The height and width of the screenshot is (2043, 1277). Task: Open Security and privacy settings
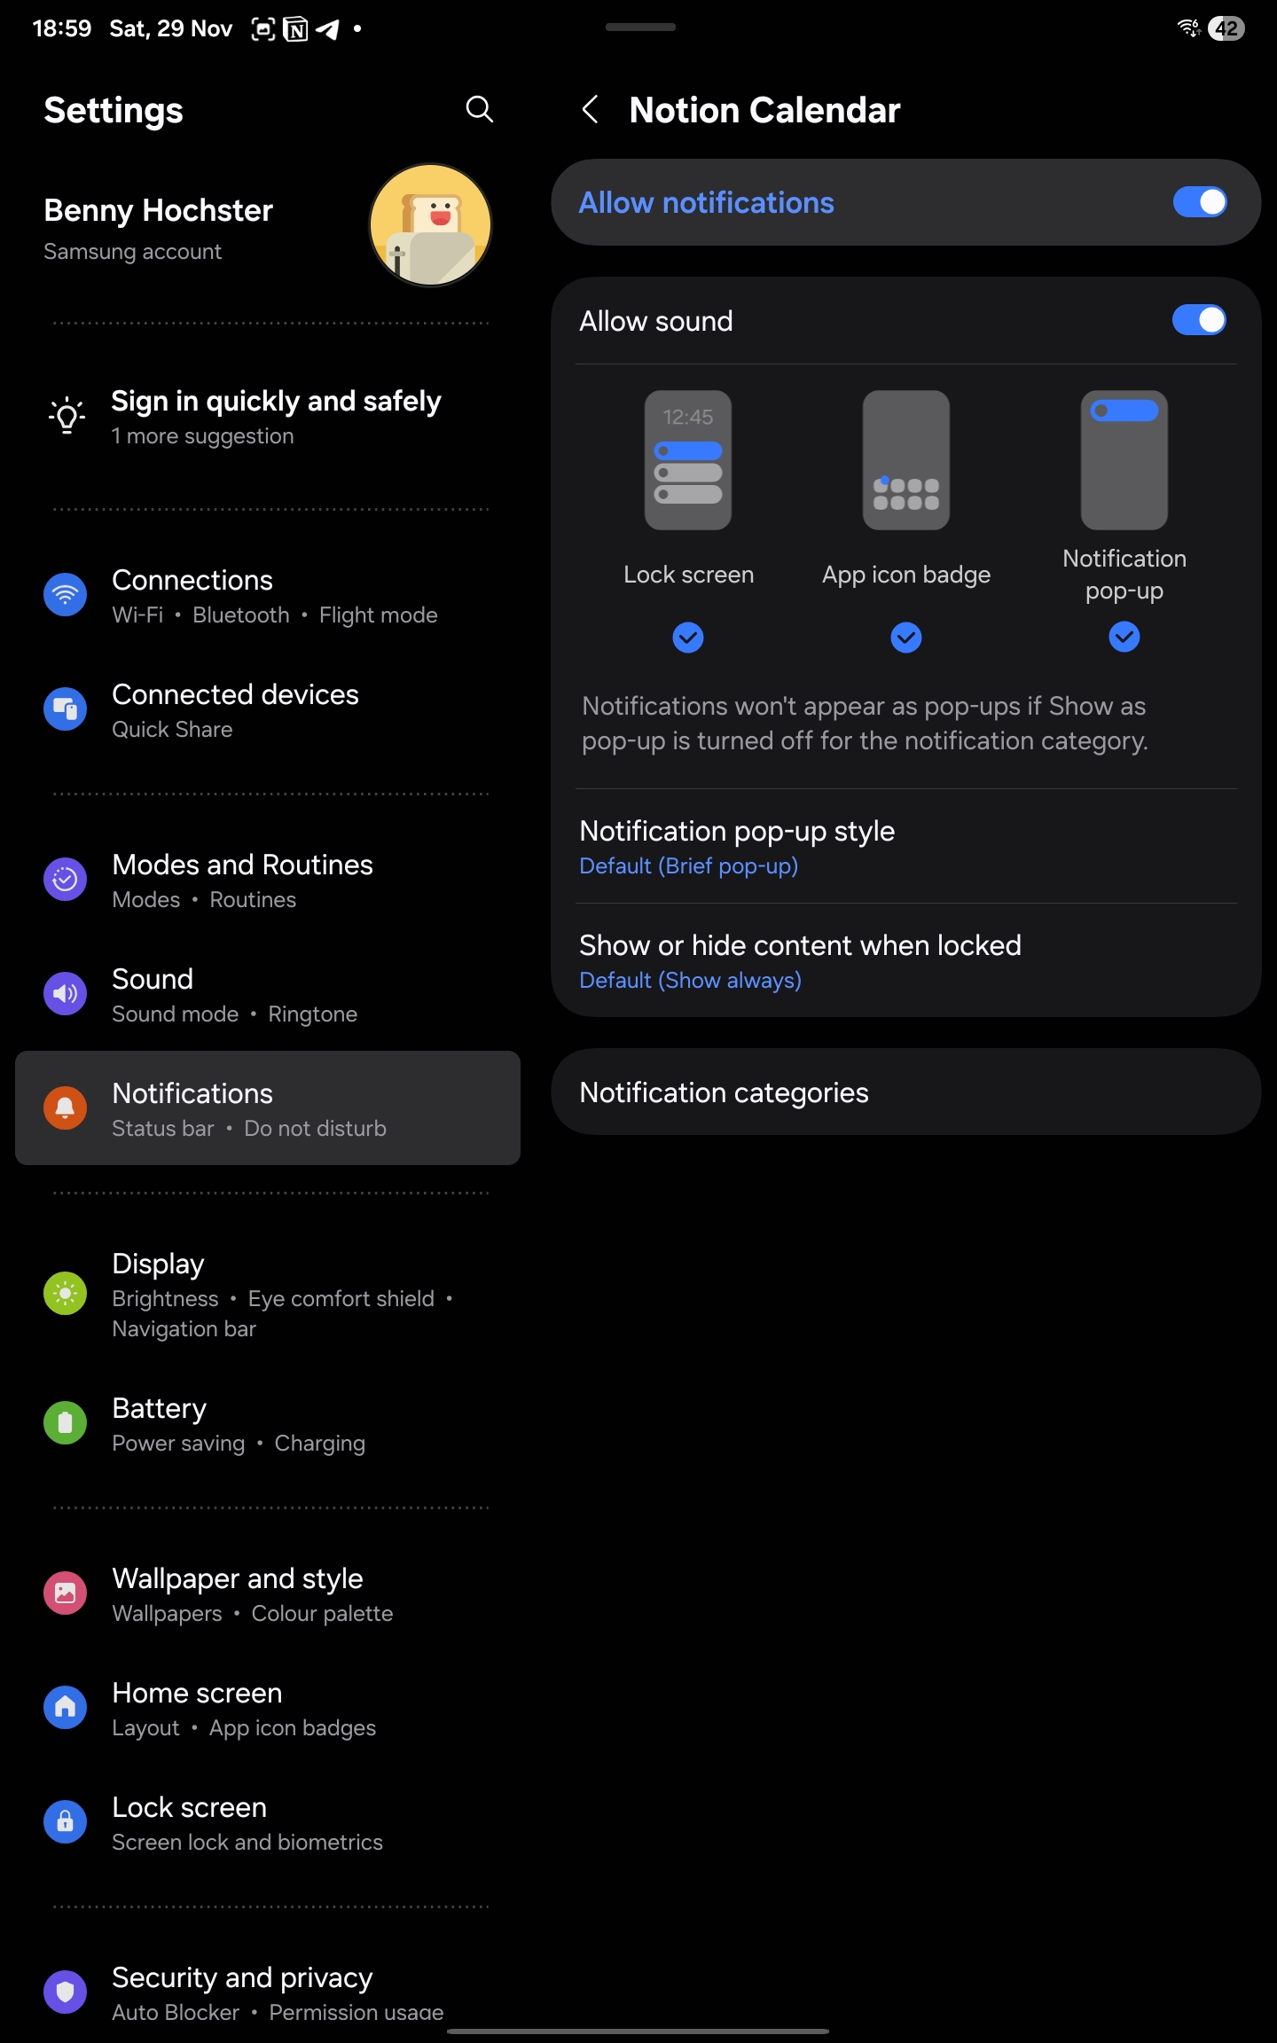(266, 1992)
